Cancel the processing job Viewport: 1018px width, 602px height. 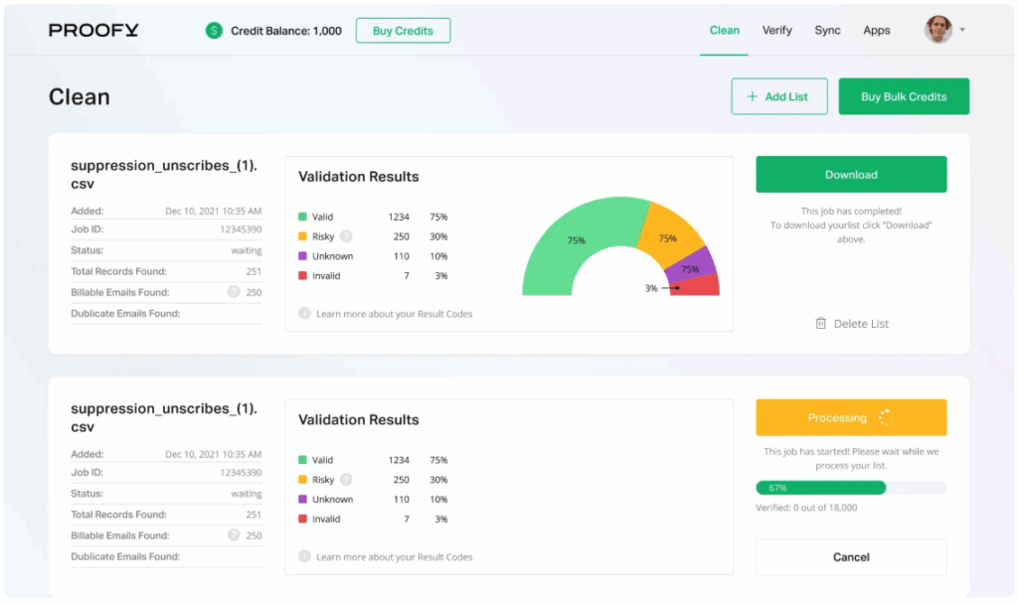tap(851, 557)
